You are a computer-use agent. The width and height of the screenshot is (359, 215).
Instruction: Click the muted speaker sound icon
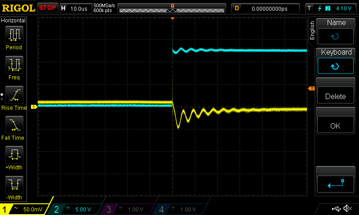click(x=347, y=208)
